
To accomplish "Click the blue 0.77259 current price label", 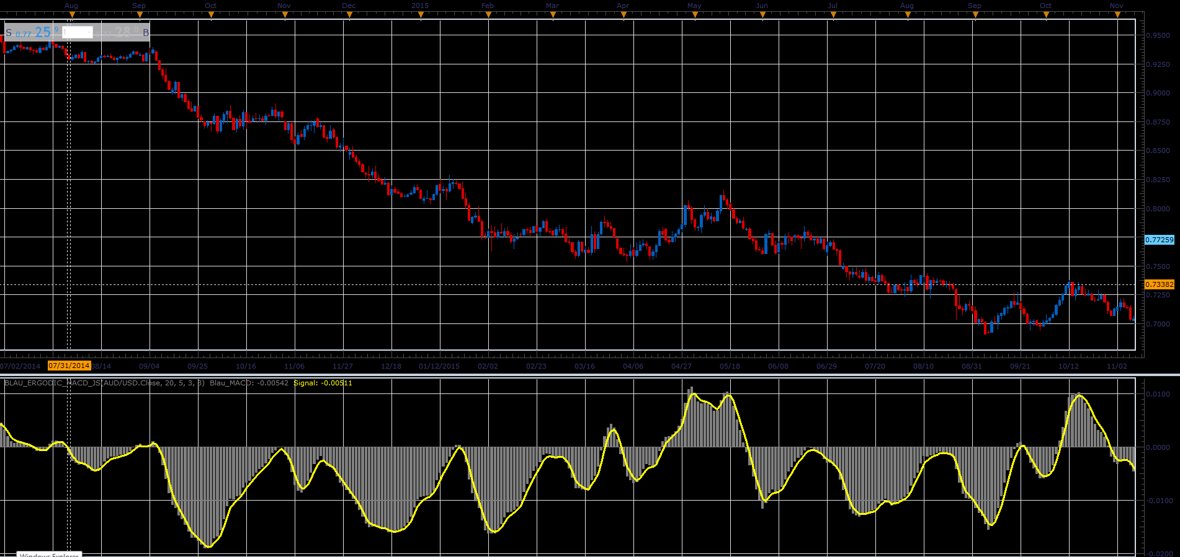I will (1160, 240).
